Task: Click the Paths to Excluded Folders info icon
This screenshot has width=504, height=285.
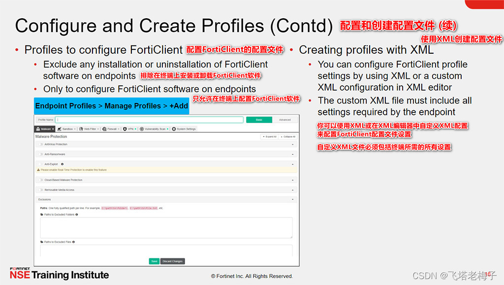Action: click(76, 214)
